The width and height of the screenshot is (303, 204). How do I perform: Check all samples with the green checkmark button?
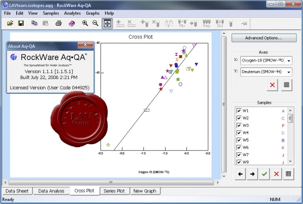(264, 174)
